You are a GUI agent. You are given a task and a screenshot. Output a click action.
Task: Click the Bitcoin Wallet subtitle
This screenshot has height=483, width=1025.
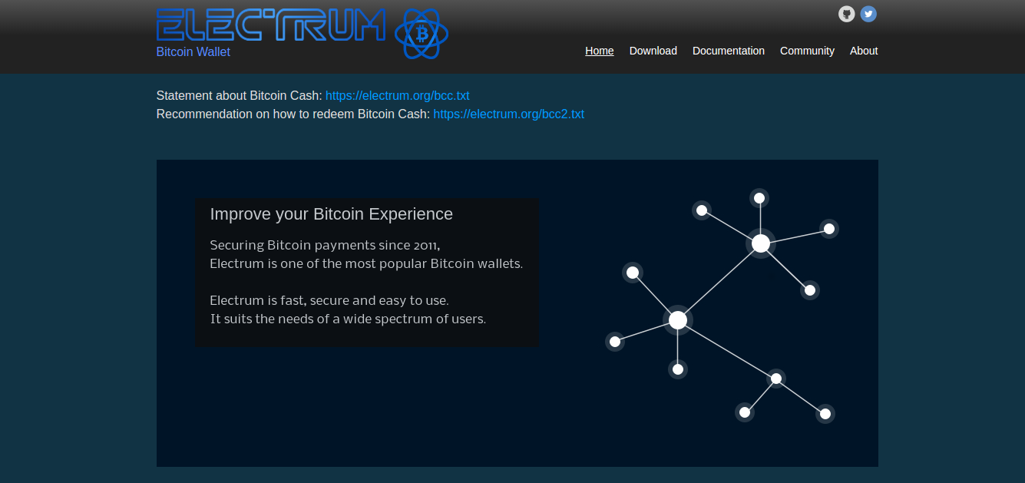(193, 52)
